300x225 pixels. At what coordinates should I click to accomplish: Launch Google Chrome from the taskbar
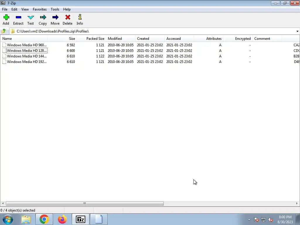[x=44, y=219]
